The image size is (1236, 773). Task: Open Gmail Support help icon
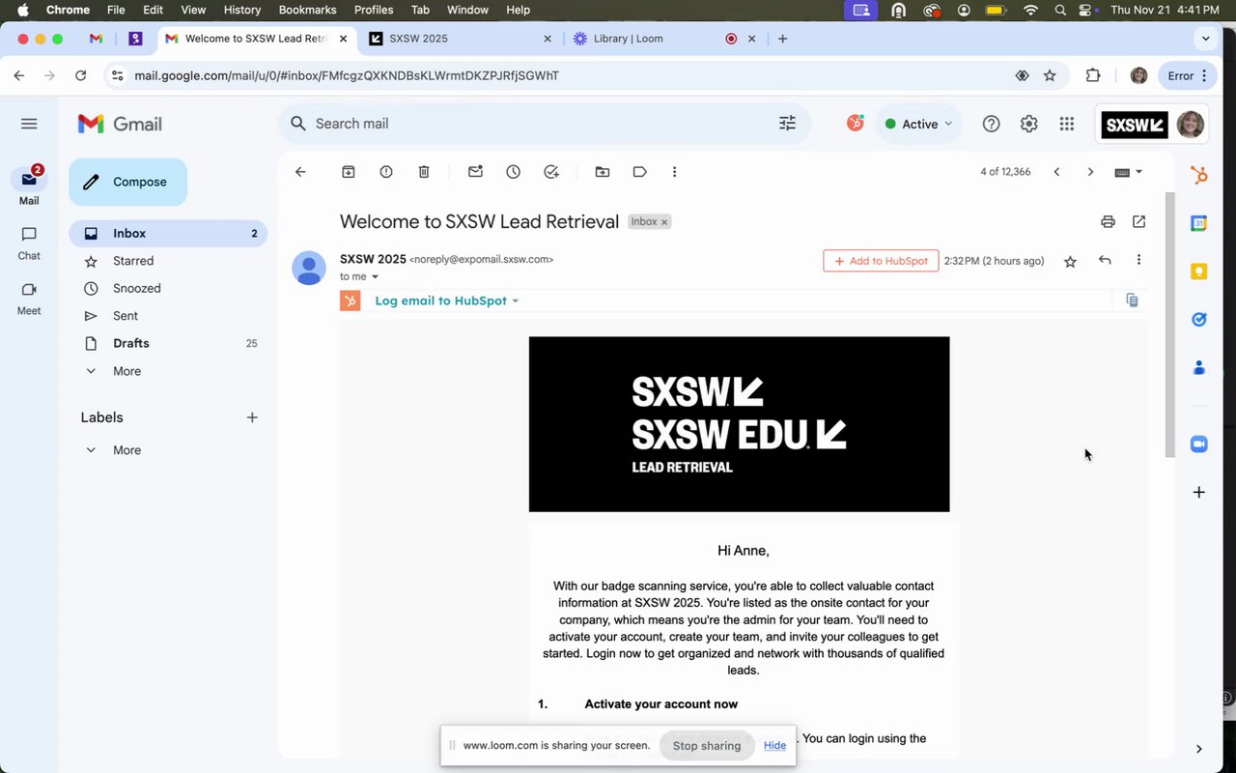click(991, 124)
